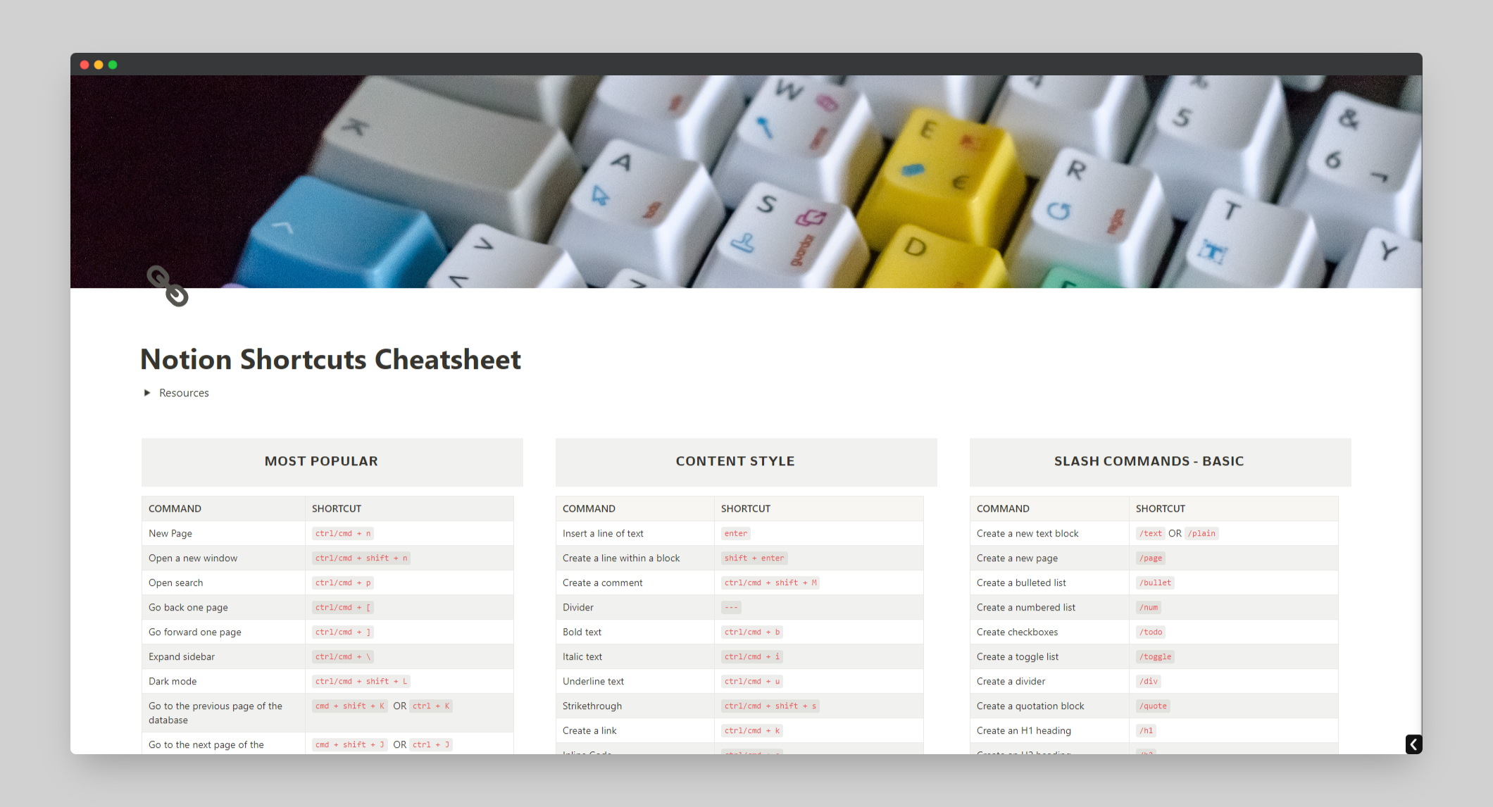The height and width of the screenshot is (807, 1493).
Task: Select the ctrl/cmd + n shortcut badge
Action: [x=342, y=533]
